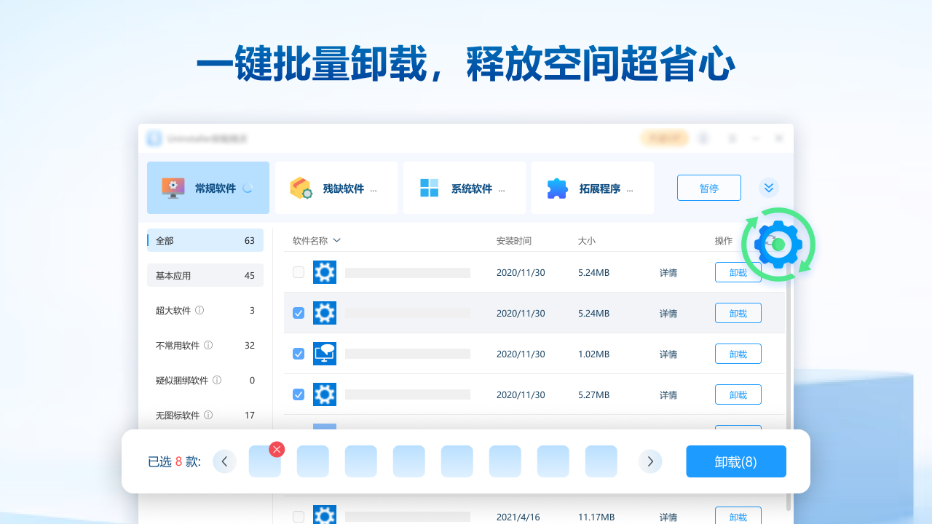Screen dimensions: 932x524
Task: Open the 拓展程序 puzzle-piece icon
Action: tap(556, 188)
